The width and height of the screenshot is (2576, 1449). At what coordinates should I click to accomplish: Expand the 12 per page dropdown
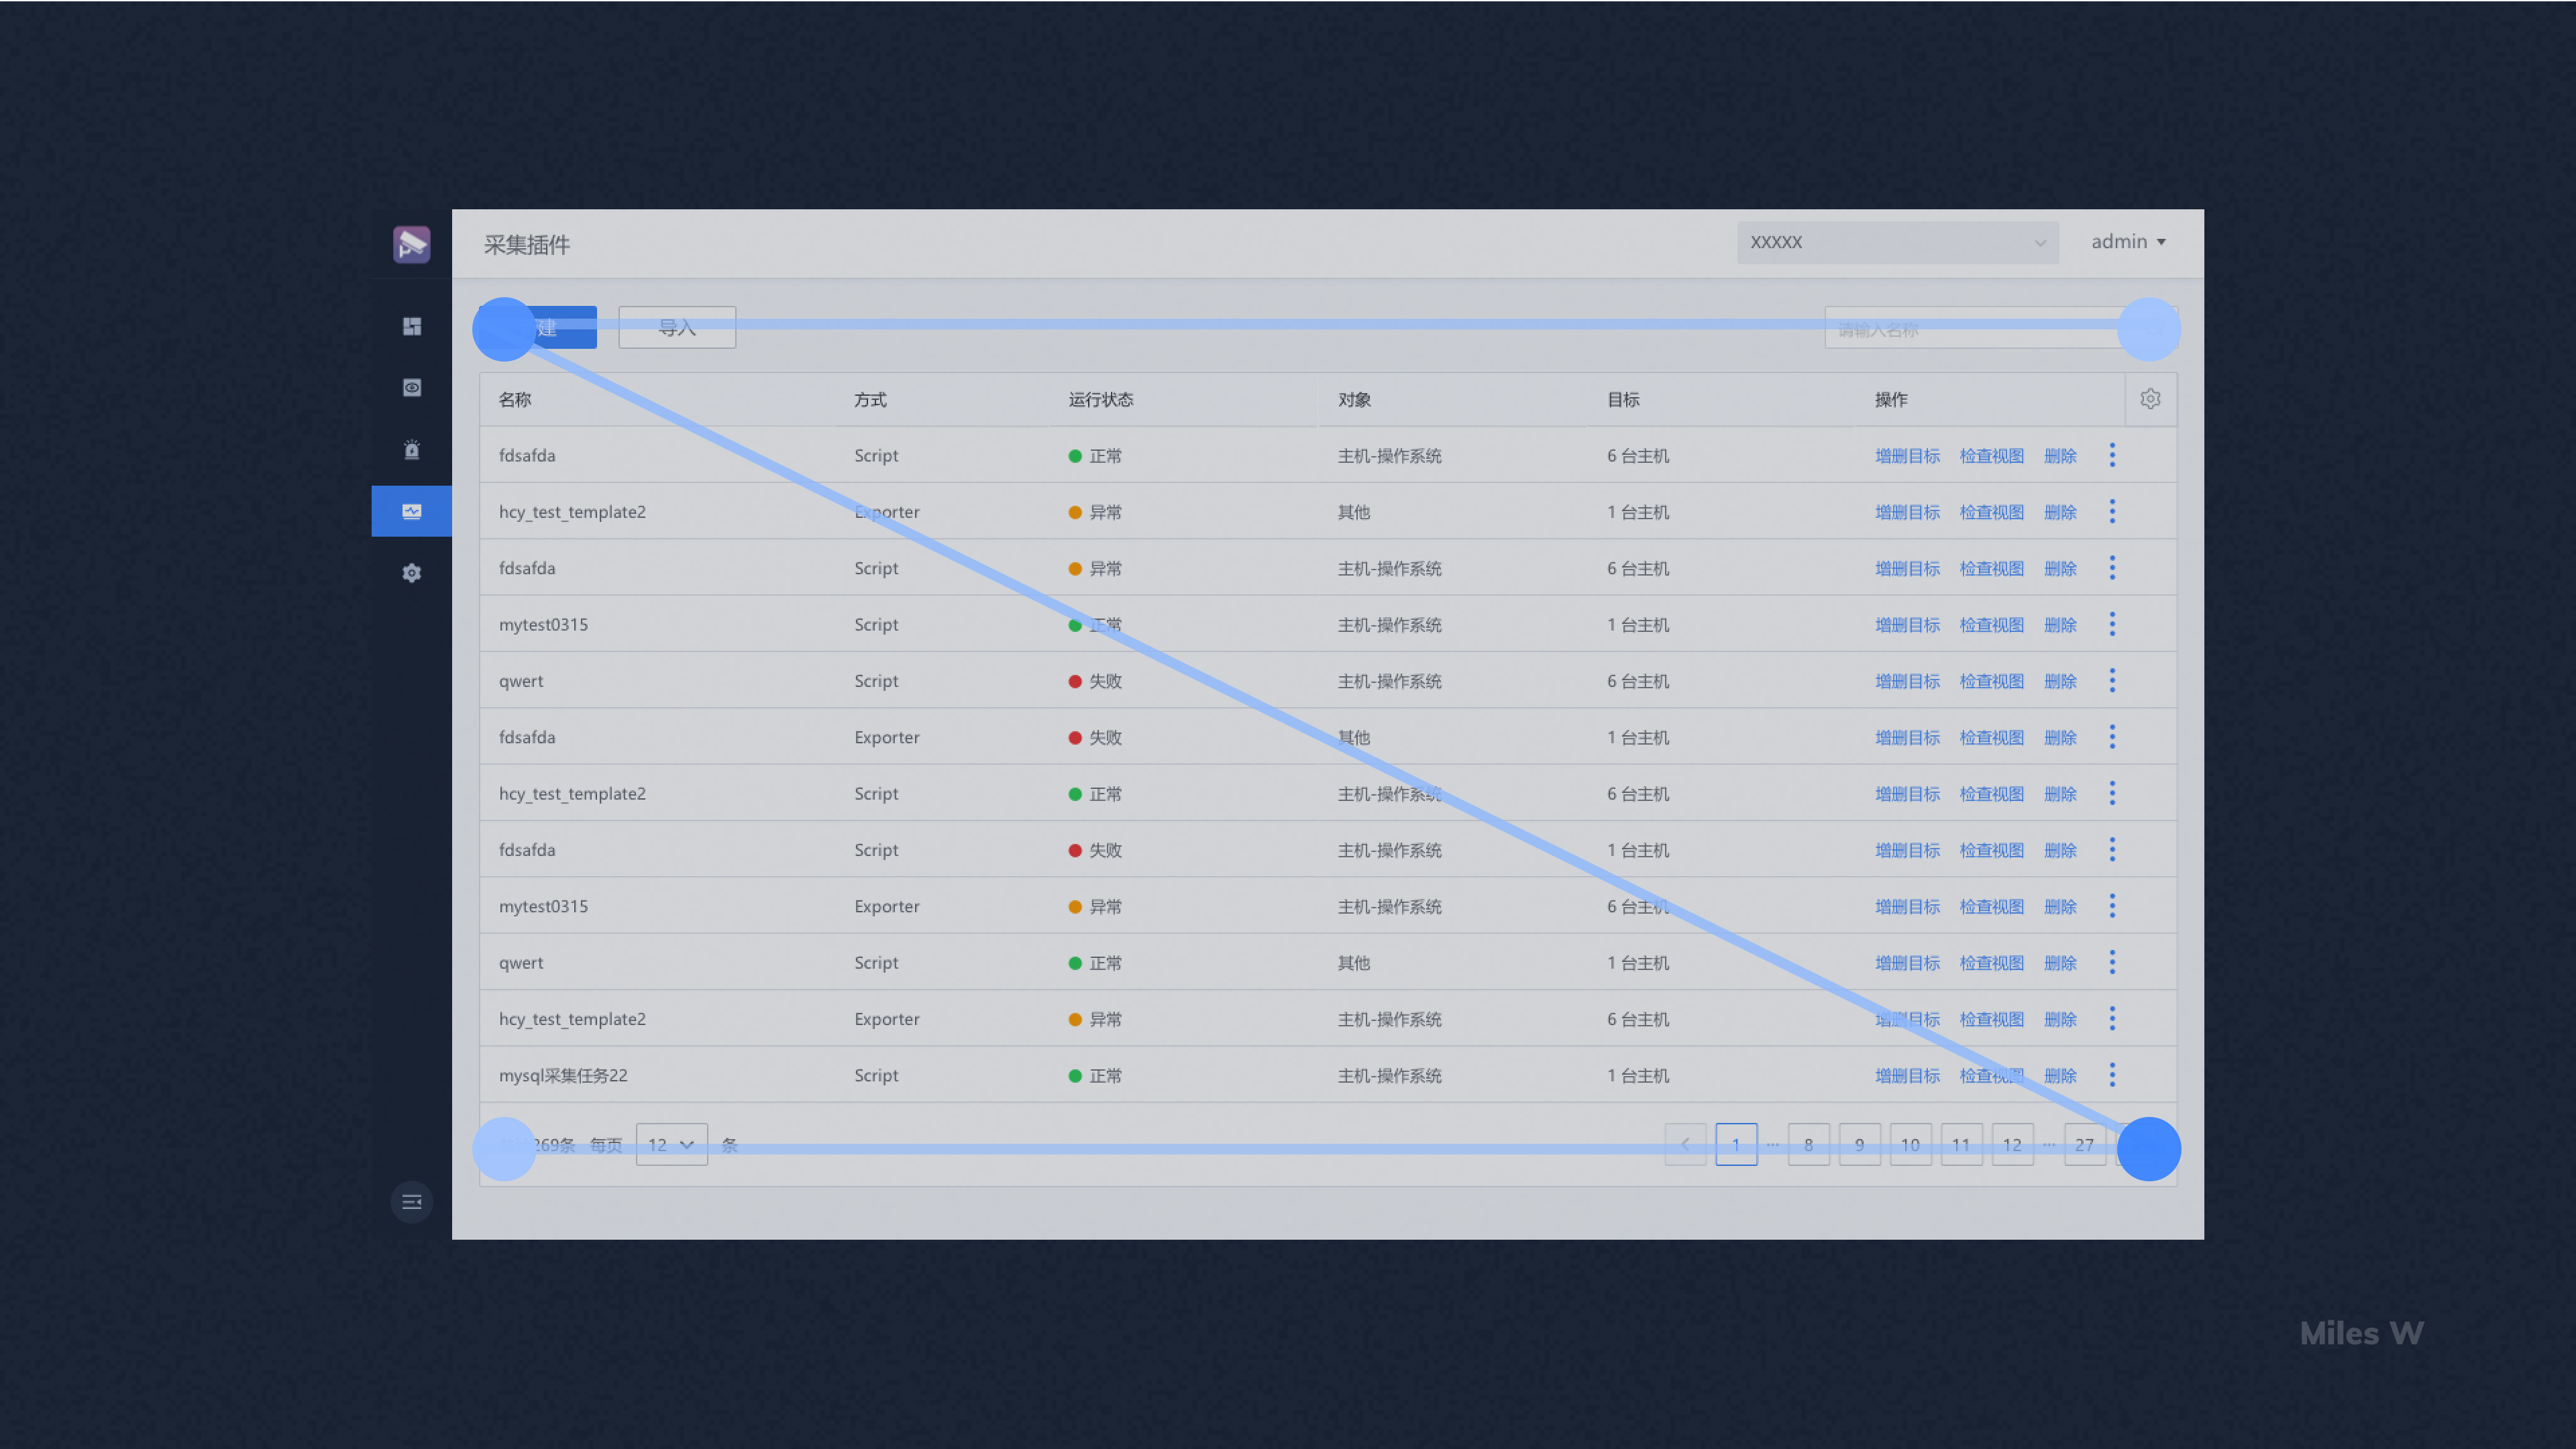(x=671, y=1144)
